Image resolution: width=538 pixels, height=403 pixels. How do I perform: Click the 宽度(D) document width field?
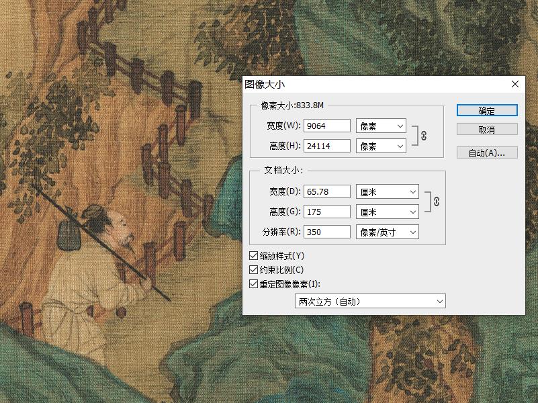pos(327,191)
